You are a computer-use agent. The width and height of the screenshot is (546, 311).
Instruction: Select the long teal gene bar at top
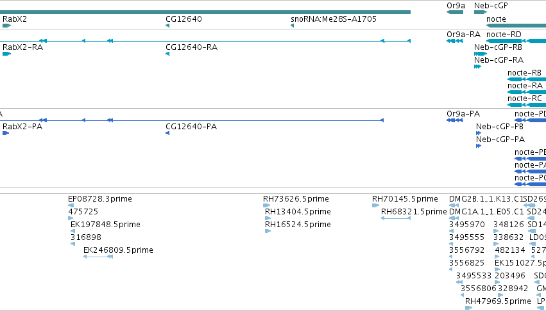coord(205,12)
